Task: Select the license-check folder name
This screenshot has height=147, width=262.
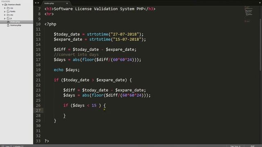Action: coord(14,4)
